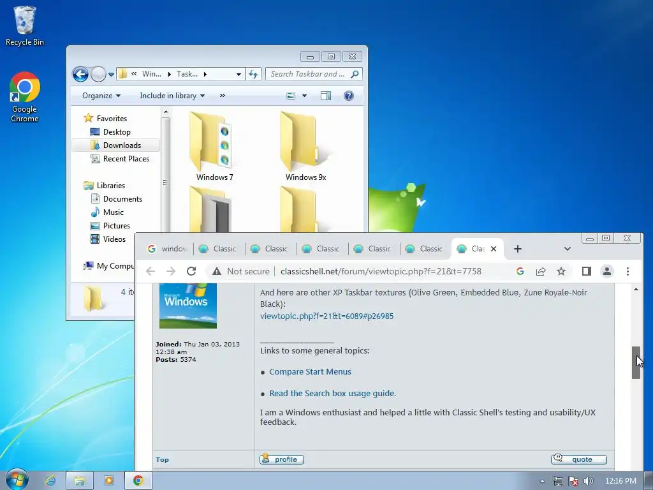Click Chrome's back navigation button
653x490 pixels.
tap(150, 271)
